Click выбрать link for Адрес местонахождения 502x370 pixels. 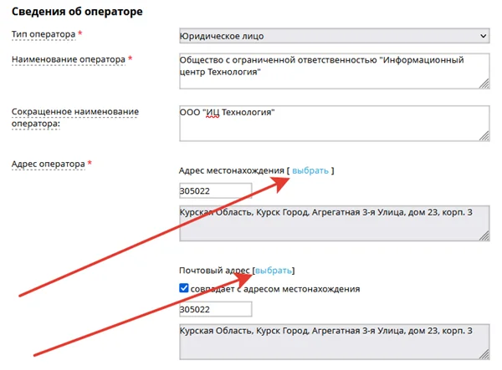pyautogui.click(x=310, y=170)
